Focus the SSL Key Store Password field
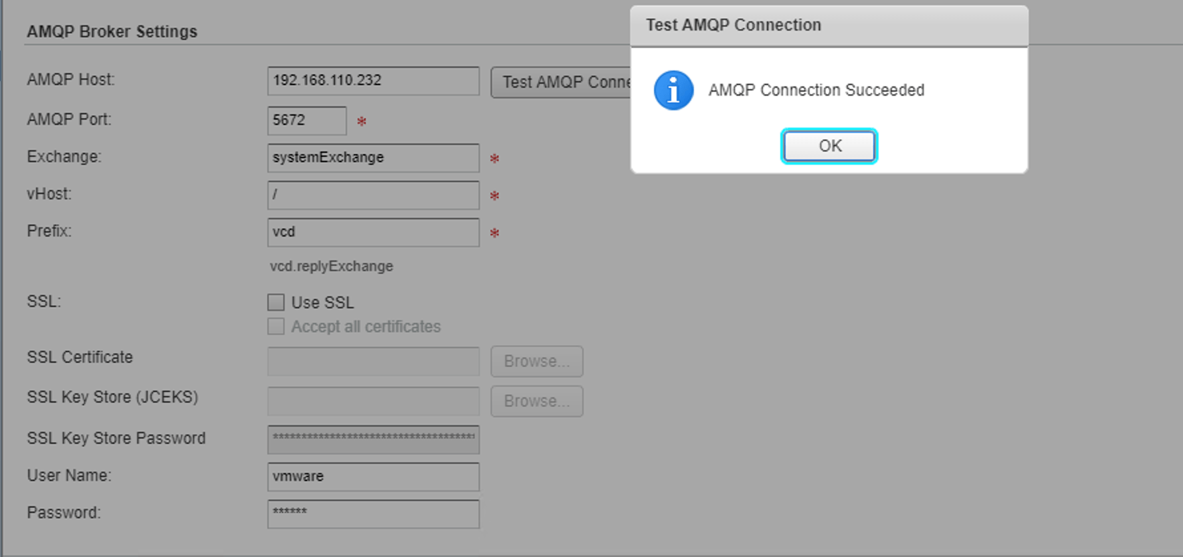This screenshot has height=557, width=1183. 373,439
